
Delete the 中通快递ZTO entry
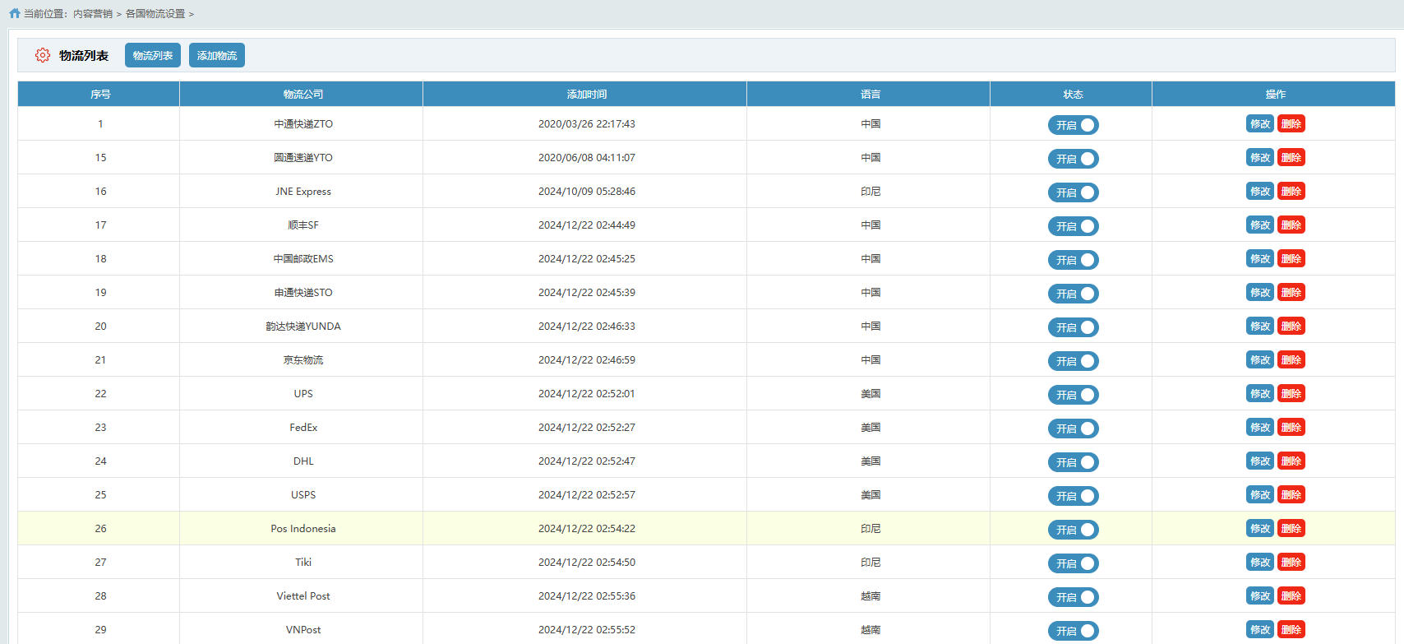(1291, 124)
